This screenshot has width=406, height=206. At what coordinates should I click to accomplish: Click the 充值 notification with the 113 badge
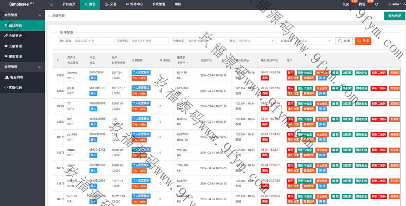tap(346, 4)
